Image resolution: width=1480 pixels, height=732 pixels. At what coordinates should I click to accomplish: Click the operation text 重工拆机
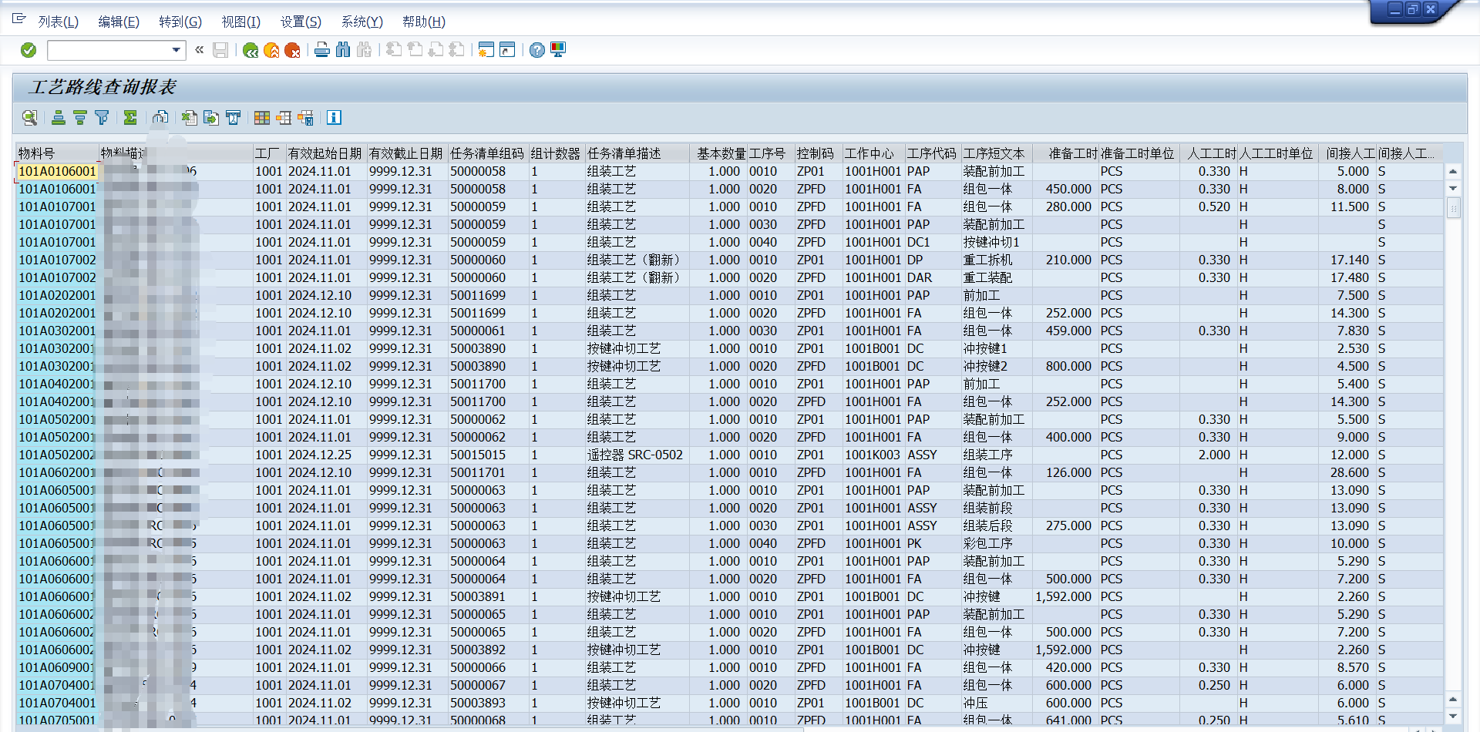point(987,260)
